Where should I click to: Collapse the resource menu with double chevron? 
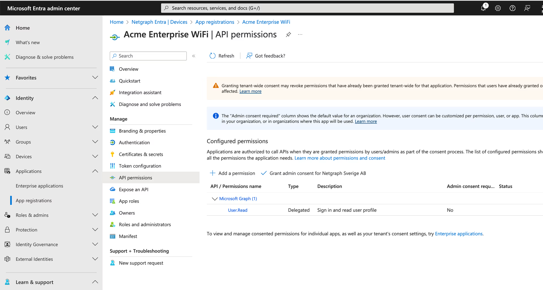click(194, 56)
